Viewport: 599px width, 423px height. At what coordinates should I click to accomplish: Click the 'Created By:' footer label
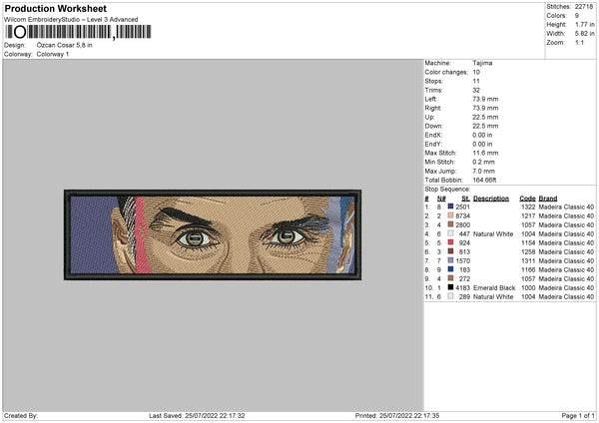[21, 415]
